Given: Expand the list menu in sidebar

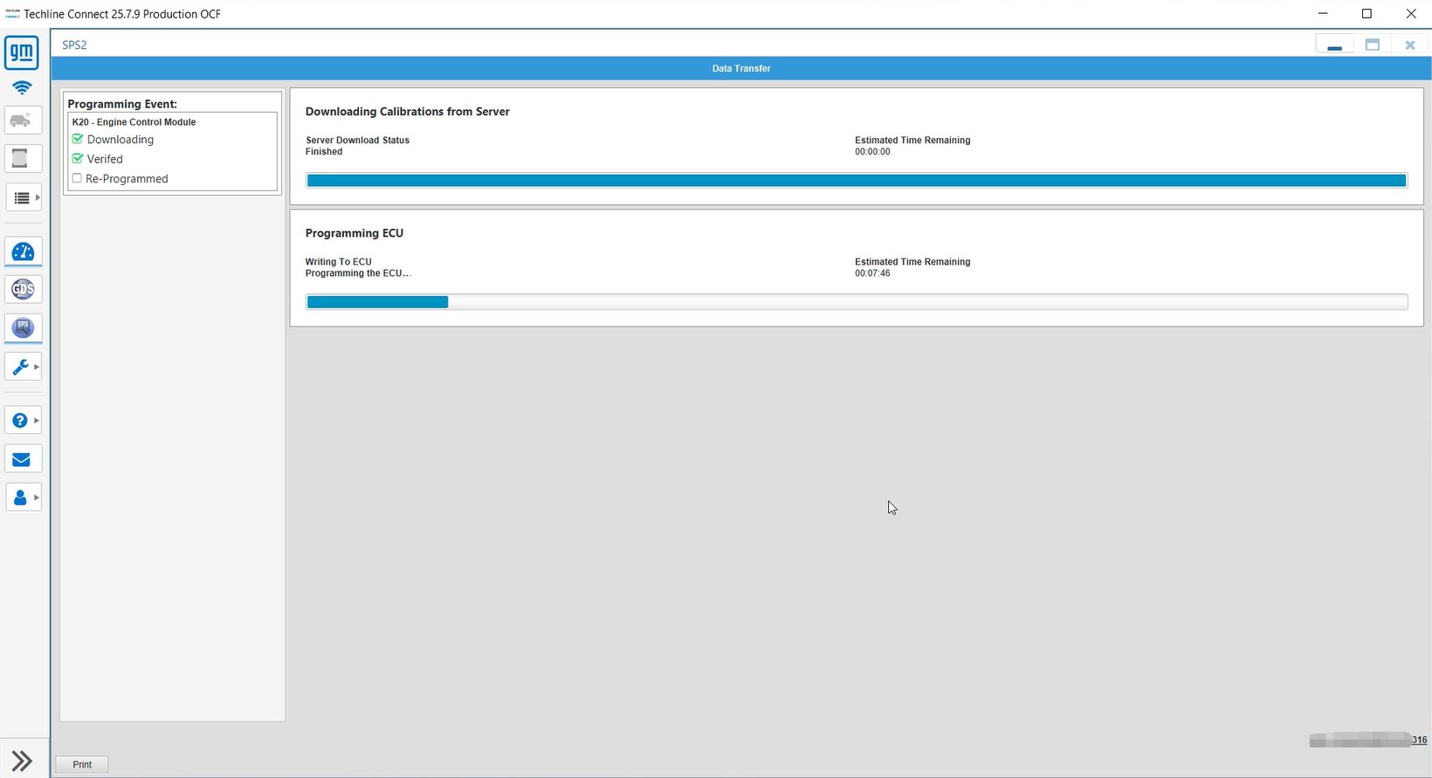Looking at the screenshot, I should tap(24, 198).
